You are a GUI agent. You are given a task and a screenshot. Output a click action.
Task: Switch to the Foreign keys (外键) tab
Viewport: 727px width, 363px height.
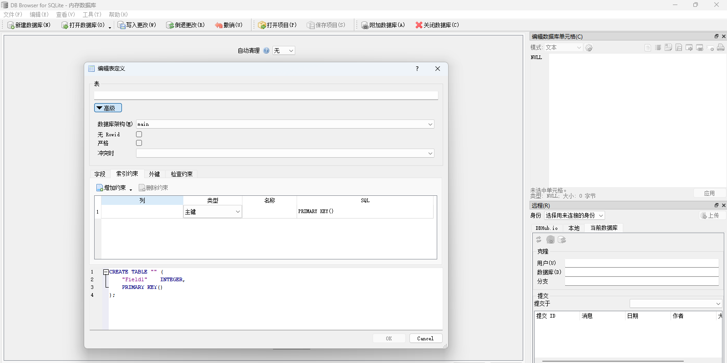155,174
